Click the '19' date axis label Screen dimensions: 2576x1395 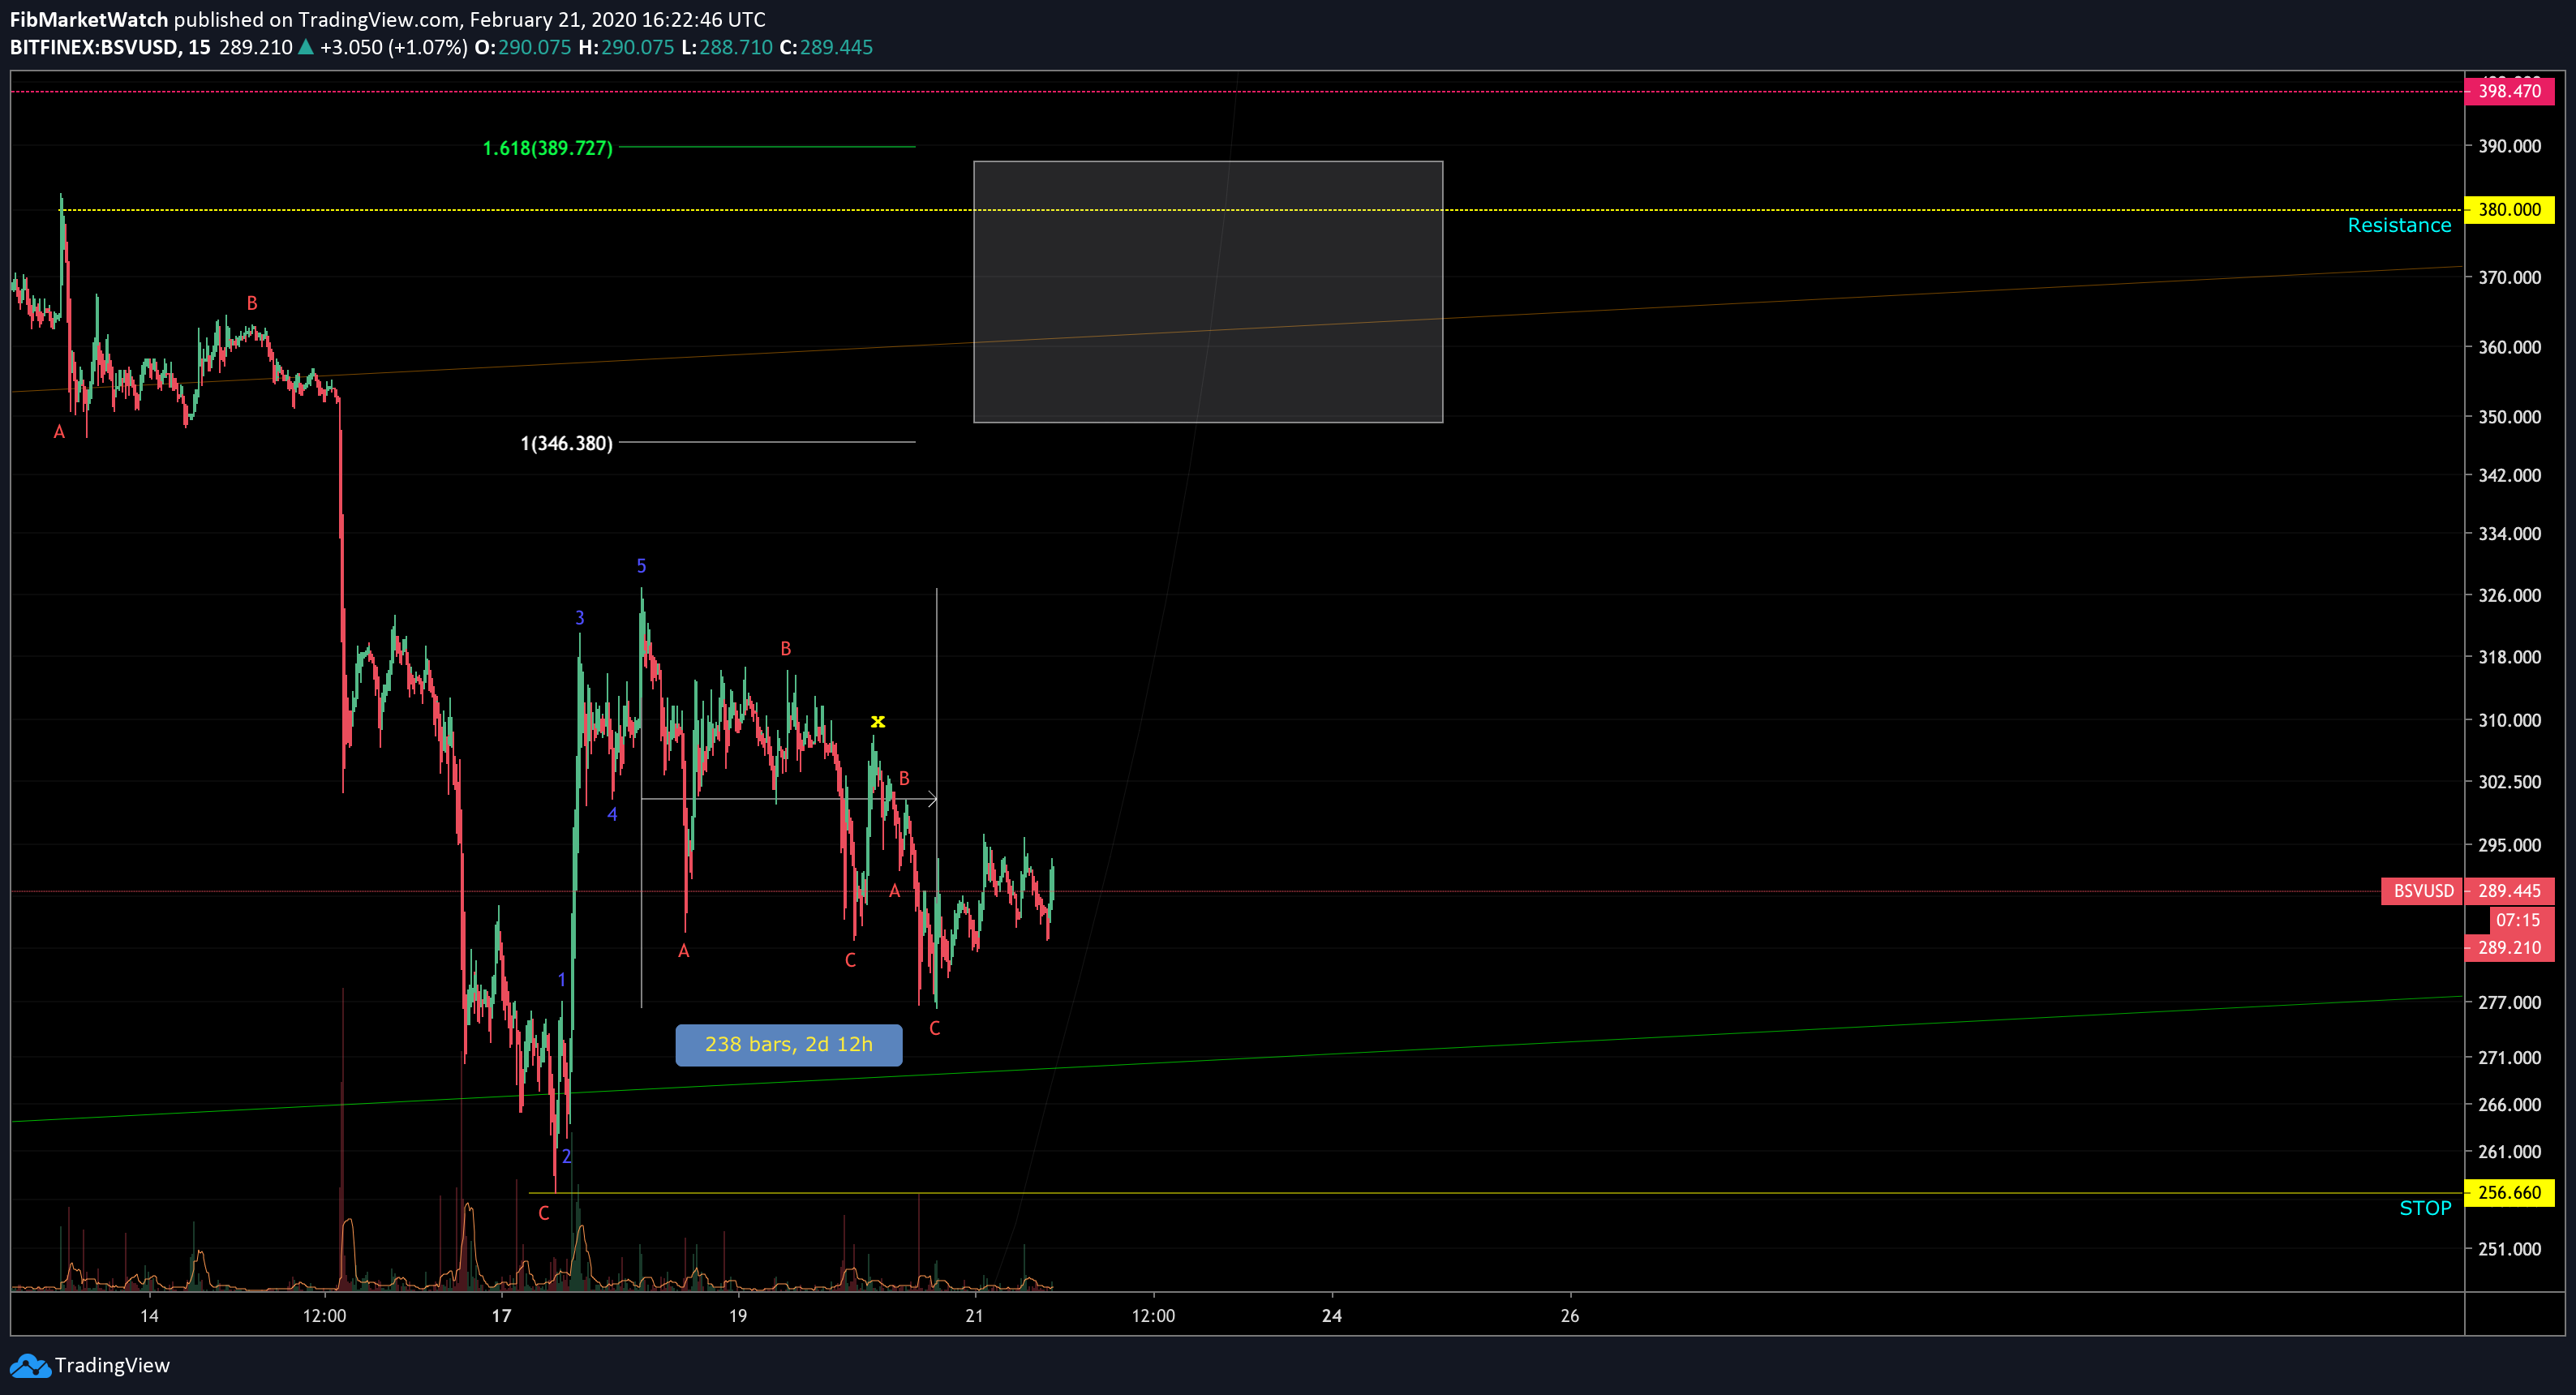point(737,1315)
